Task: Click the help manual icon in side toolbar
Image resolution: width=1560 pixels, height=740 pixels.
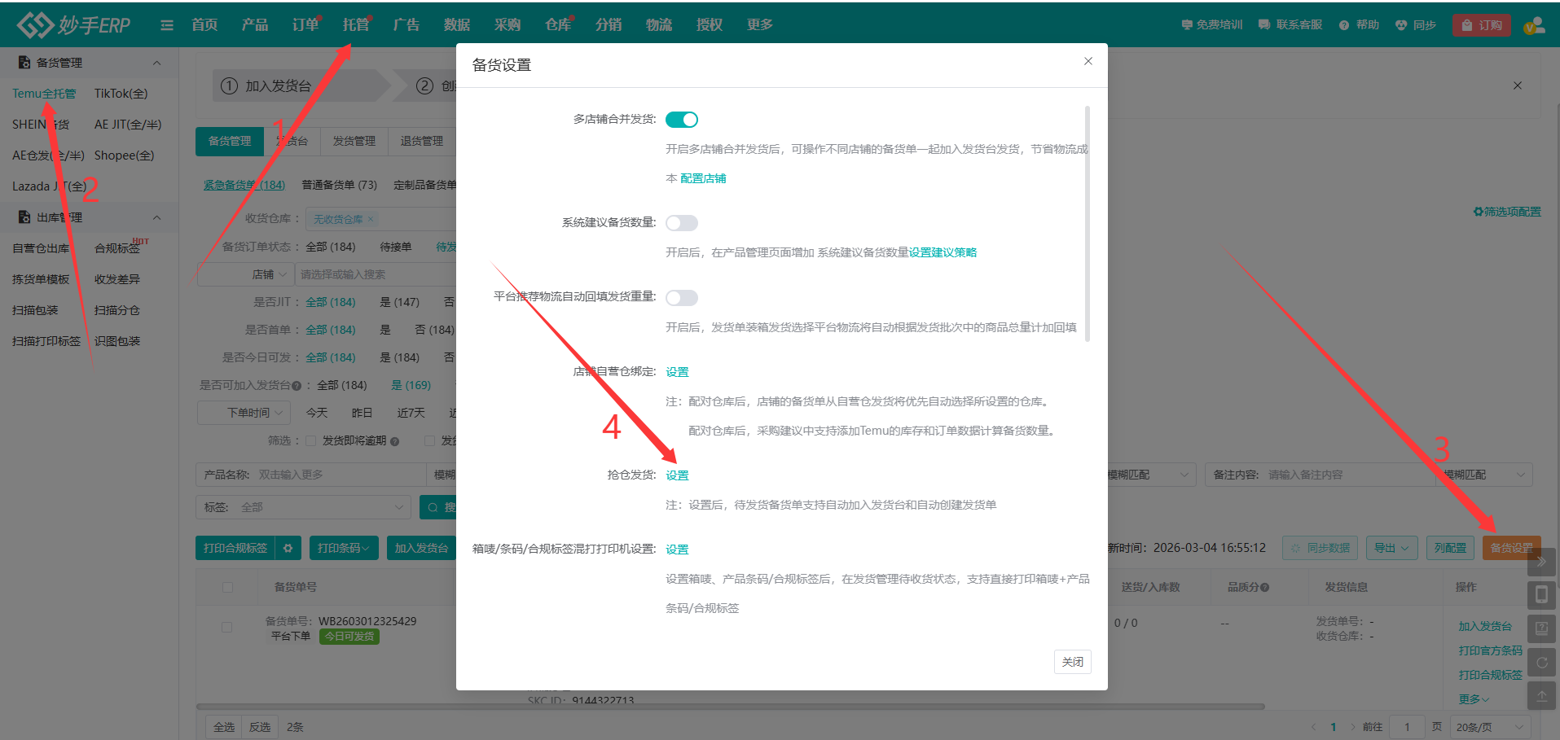Action: pos(1541,628)
